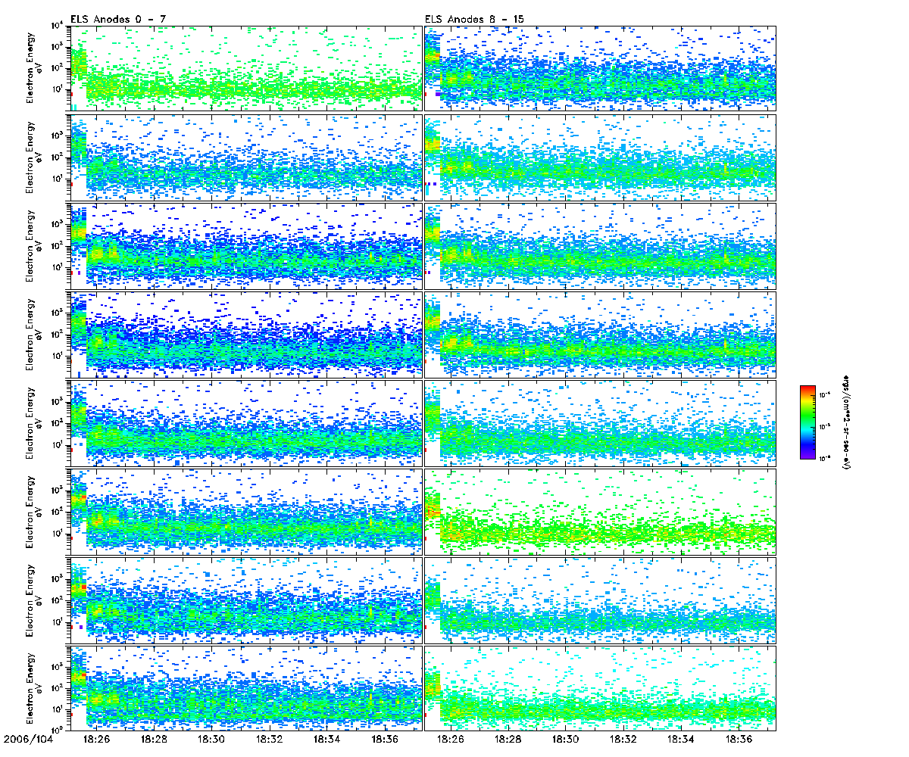
Task: Click the 18:28 tick under the Anodes 0 - 7 column
Action: point(154,738)
